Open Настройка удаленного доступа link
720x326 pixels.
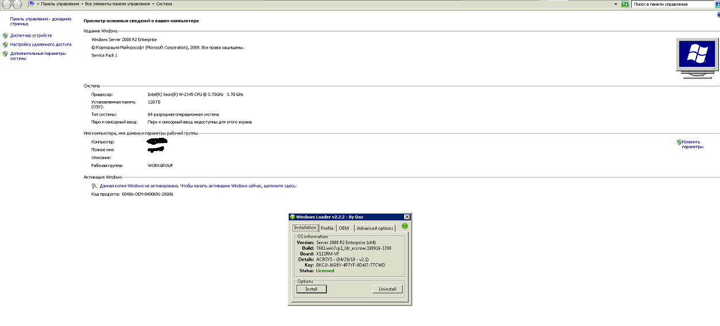point(41,44)
